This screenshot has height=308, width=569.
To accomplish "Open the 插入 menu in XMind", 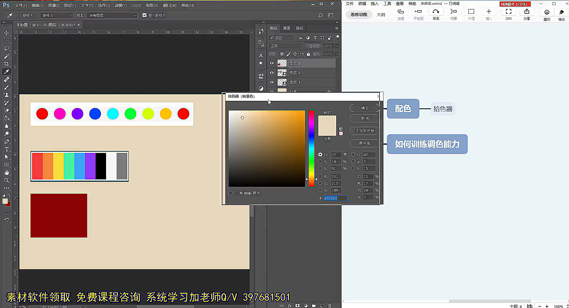I will point(374,4).
